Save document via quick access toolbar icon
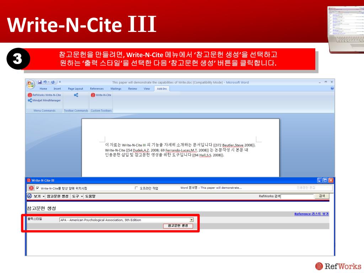Screen dimensions: 364x273 40,82
